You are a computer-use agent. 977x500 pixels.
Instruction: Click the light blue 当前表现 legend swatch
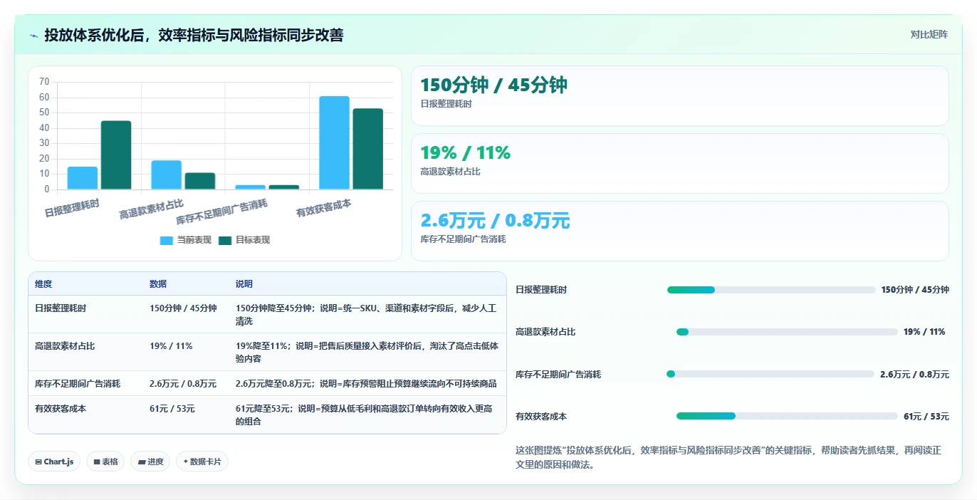(167, 241)
